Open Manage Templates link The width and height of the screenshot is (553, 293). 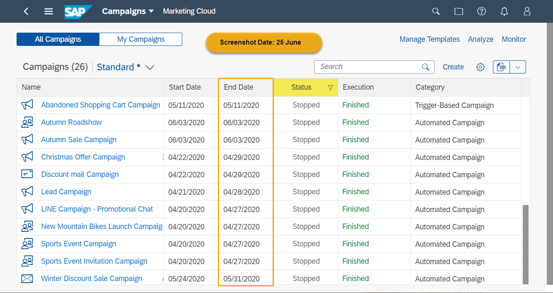[x=430, y=39]
